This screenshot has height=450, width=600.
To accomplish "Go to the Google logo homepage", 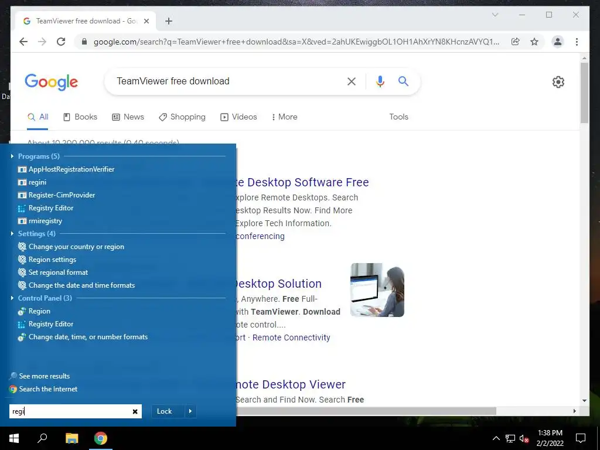I will point(52,82).
